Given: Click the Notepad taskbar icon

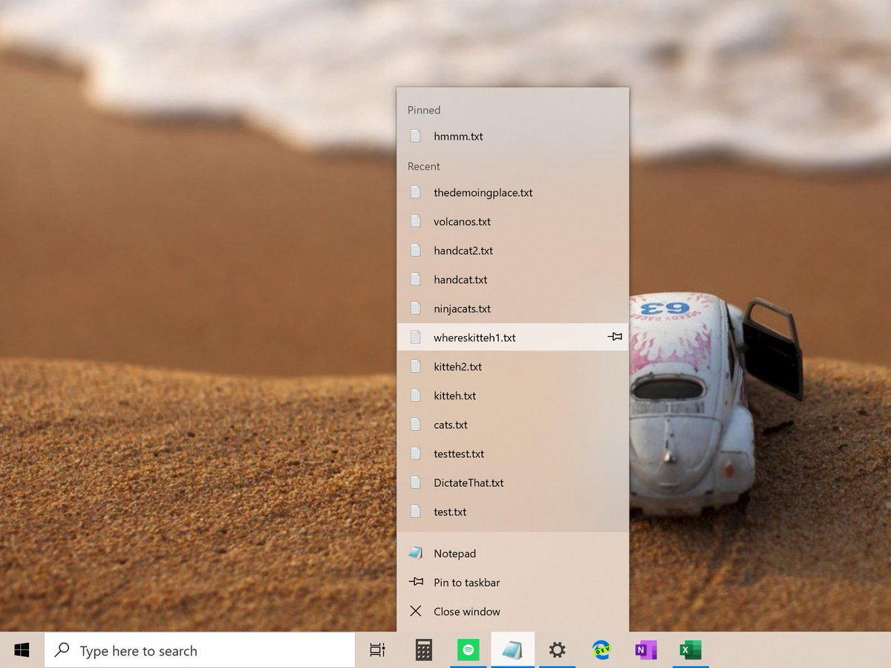Looking at the screenshot, I should click(512, 649).
